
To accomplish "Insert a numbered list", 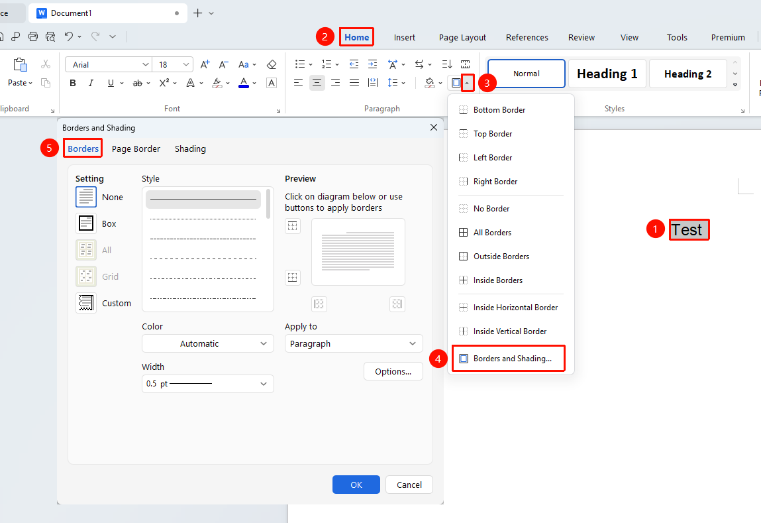I will coord(327,64).
